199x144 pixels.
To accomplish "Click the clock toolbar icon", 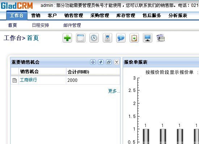I will tap(94, 38).
